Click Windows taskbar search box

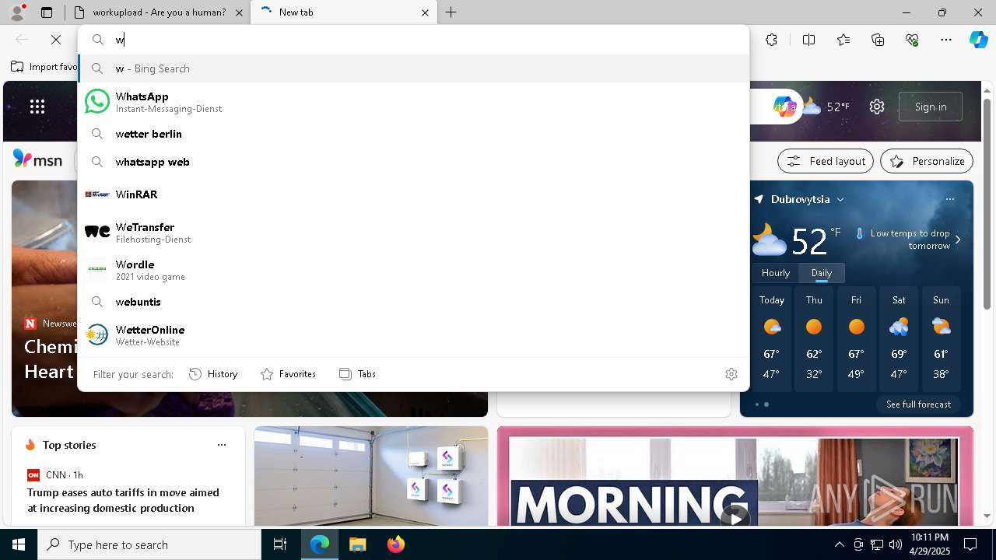(149, 544)
